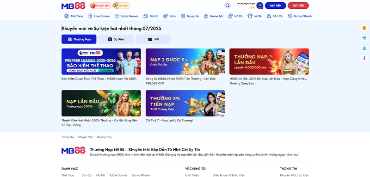Screen dimensions: 370x177
Task: Open Nạp Lần Đầu green clover banner
Action: pos(101,103)
